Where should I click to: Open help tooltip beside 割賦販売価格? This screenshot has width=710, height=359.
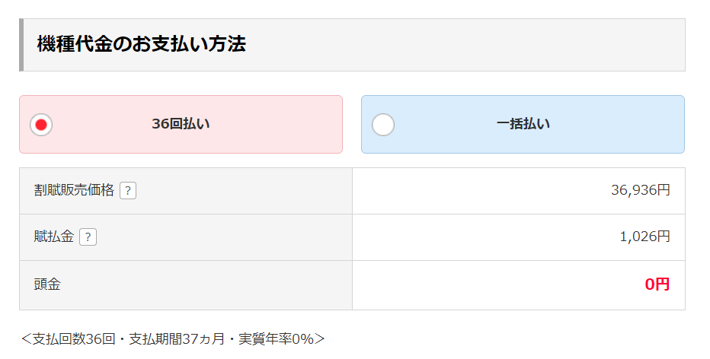tap(128, 191)
